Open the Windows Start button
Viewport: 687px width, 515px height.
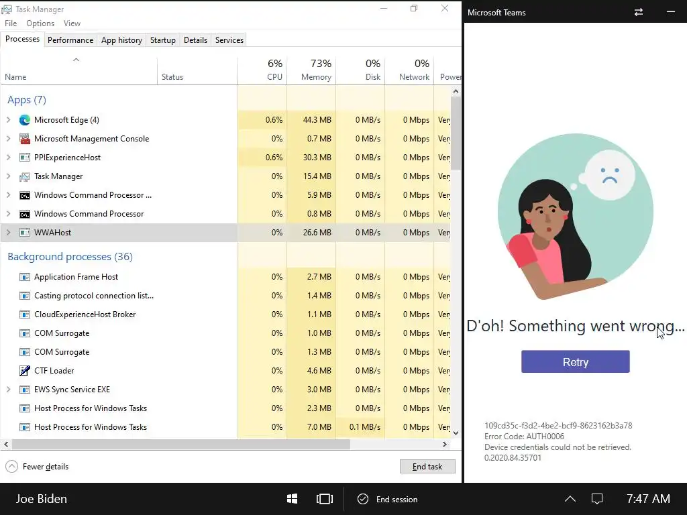[x=293, y=499]
